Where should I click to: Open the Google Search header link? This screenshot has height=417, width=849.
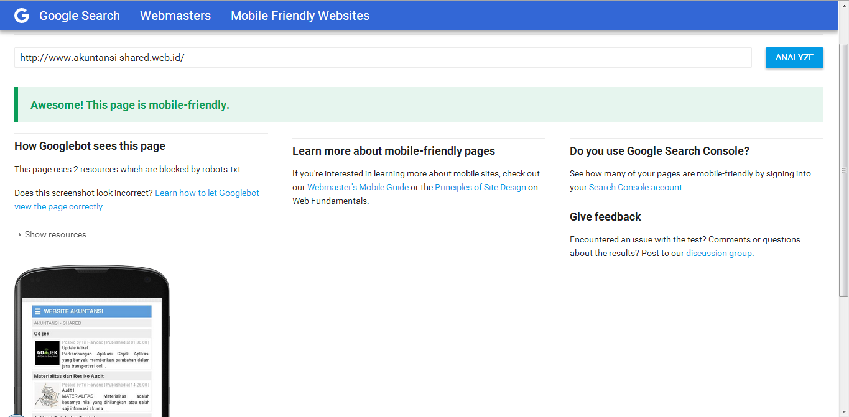point(80,16)
